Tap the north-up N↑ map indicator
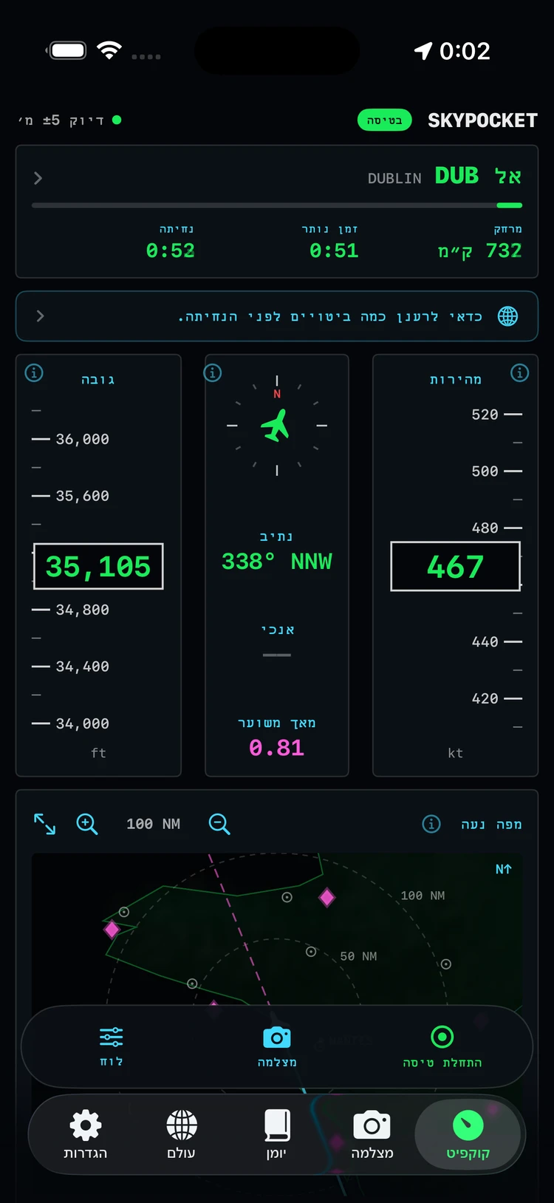Viewport: 554px width, 1203px height. pyautogui.click(x=503, y=869)
